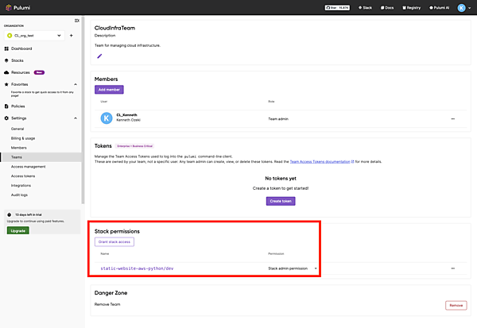Open the GitHub Star badge

pyautogui.click(x=337, y=8)
